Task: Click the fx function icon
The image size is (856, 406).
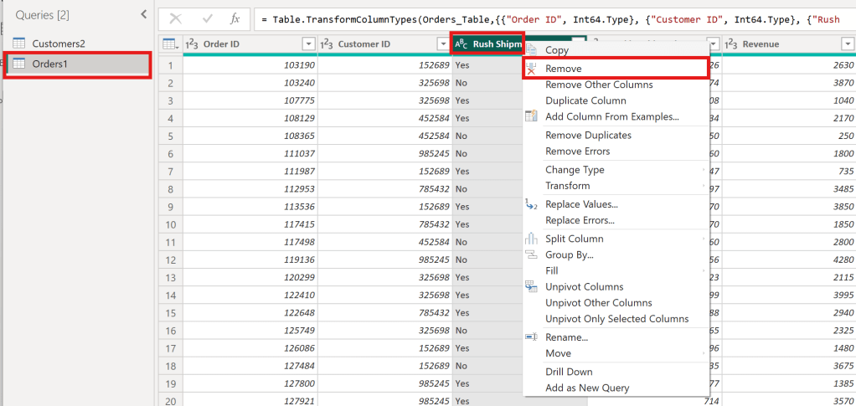Action: pos(235,18)
